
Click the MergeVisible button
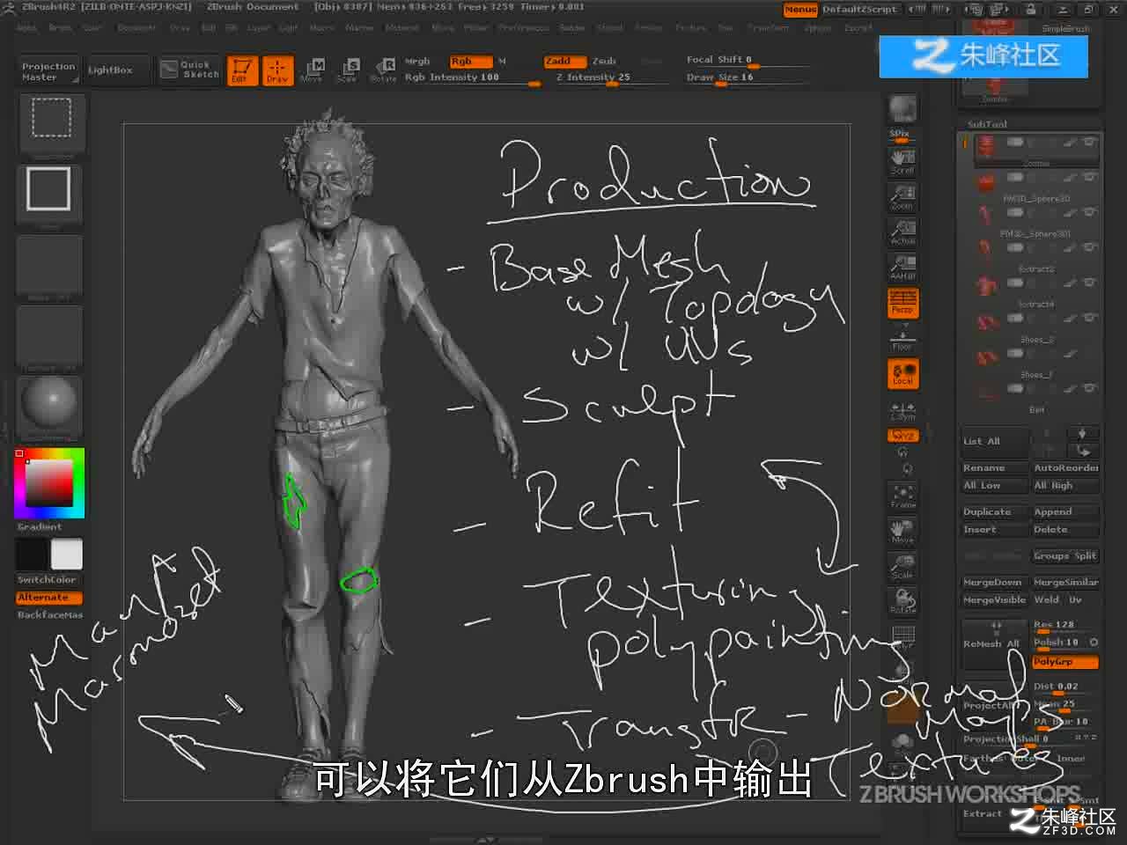995,600
